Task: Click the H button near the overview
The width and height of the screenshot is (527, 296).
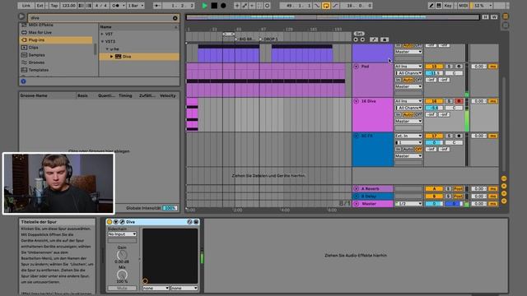Action: [x=485, y=16]
